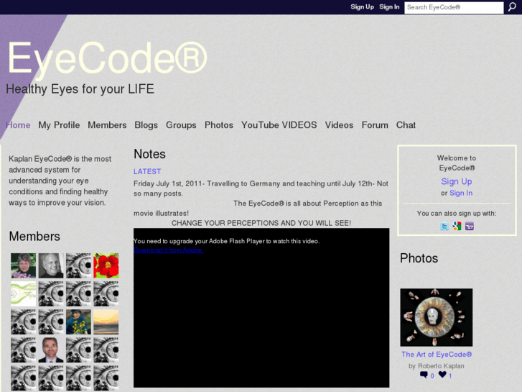The image size is (522, 392).
Task: Open the sunset member avatar
Action: pos(106,322)
